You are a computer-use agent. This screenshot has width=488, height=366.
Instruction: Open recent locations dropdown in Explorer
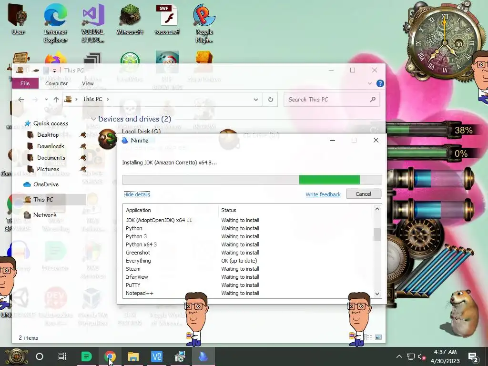pos(46,100)
